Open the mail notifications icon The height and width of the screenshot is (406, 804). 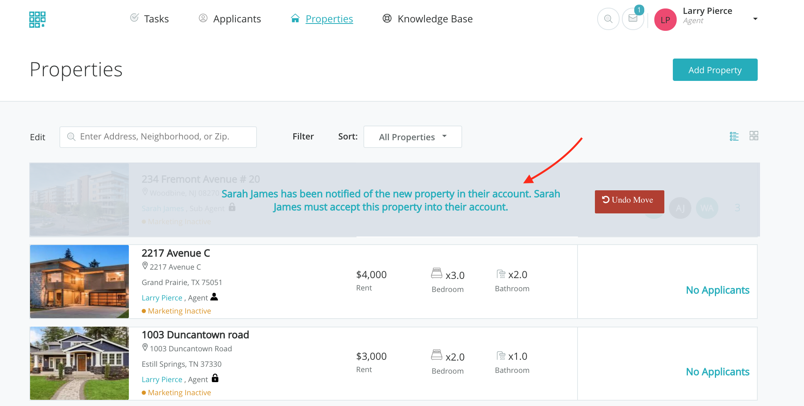click(633, 18)
